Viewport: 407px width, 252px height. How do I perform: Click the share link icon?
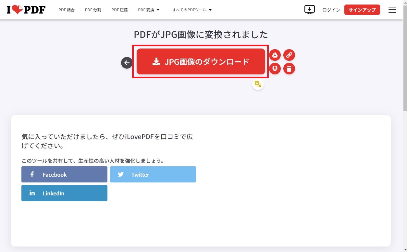tap(289, 55)
